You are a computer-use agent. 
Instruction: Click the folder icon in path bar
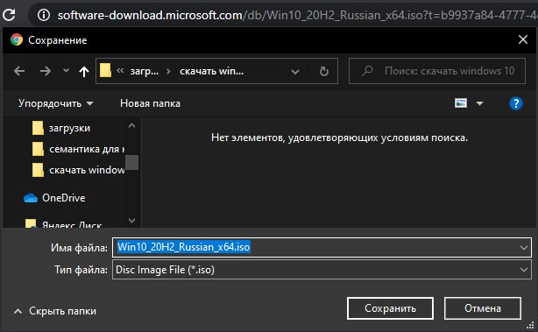coord(105,70)
